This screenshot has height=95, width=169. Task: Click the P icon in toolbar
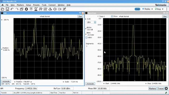[x=64, y=9]
